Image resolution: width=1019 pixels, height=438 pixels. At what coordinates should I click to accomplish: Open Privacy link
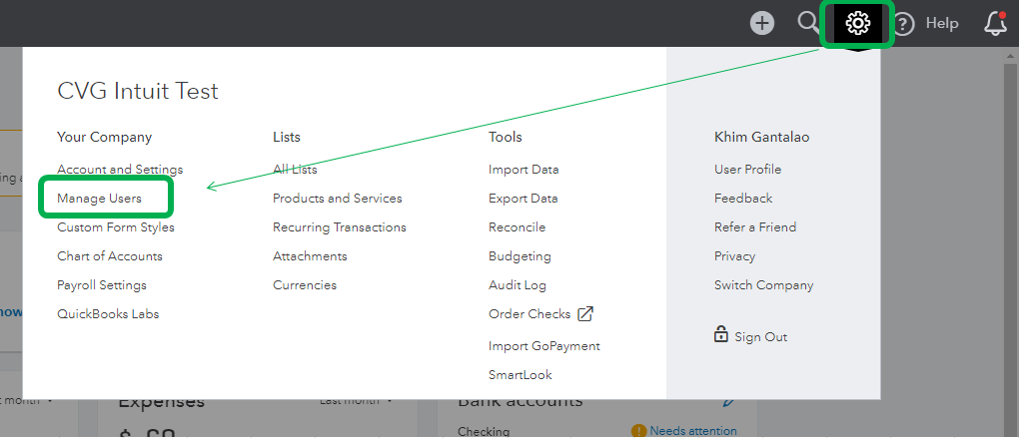[x=735, y=256]
